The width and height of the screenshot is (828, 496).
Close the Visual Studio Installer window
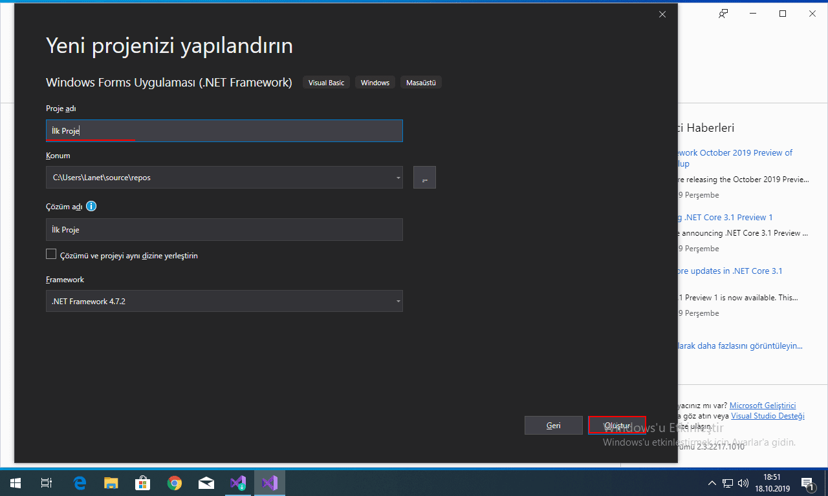point(812,14)
